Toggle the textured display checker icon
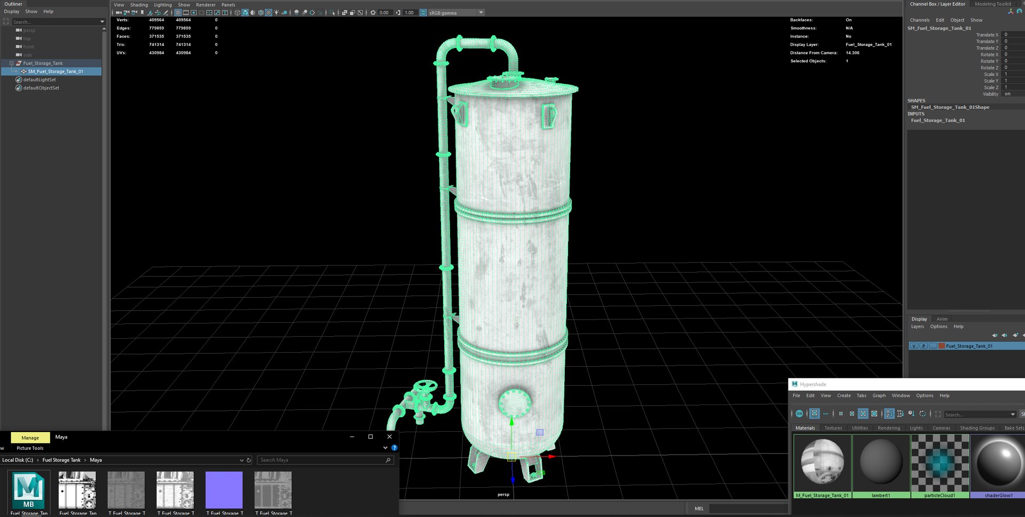Image resolution: width=1025 pixels, height=517 pixels. pos(269,12)
